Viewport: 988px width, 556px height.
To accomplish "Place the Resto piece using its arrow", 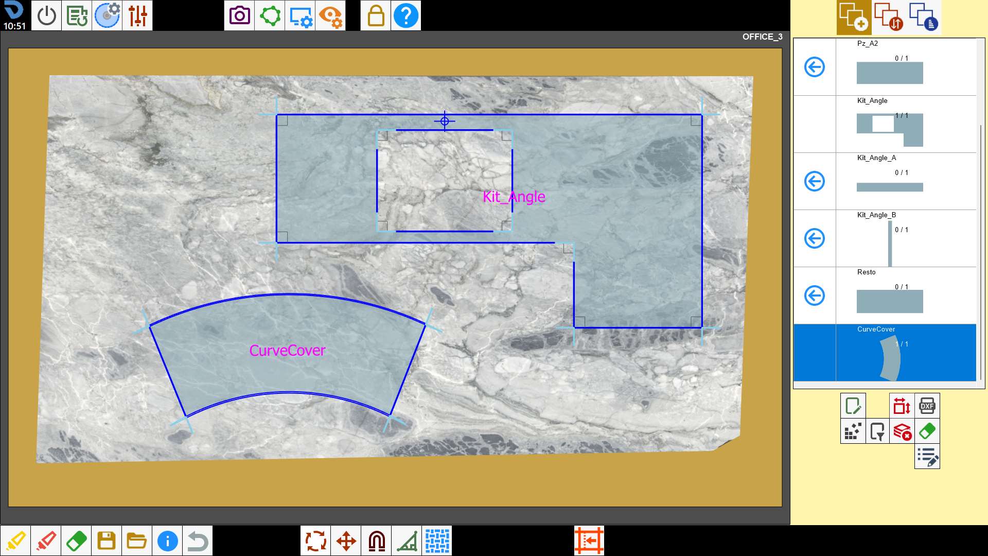I will [815, 296].
